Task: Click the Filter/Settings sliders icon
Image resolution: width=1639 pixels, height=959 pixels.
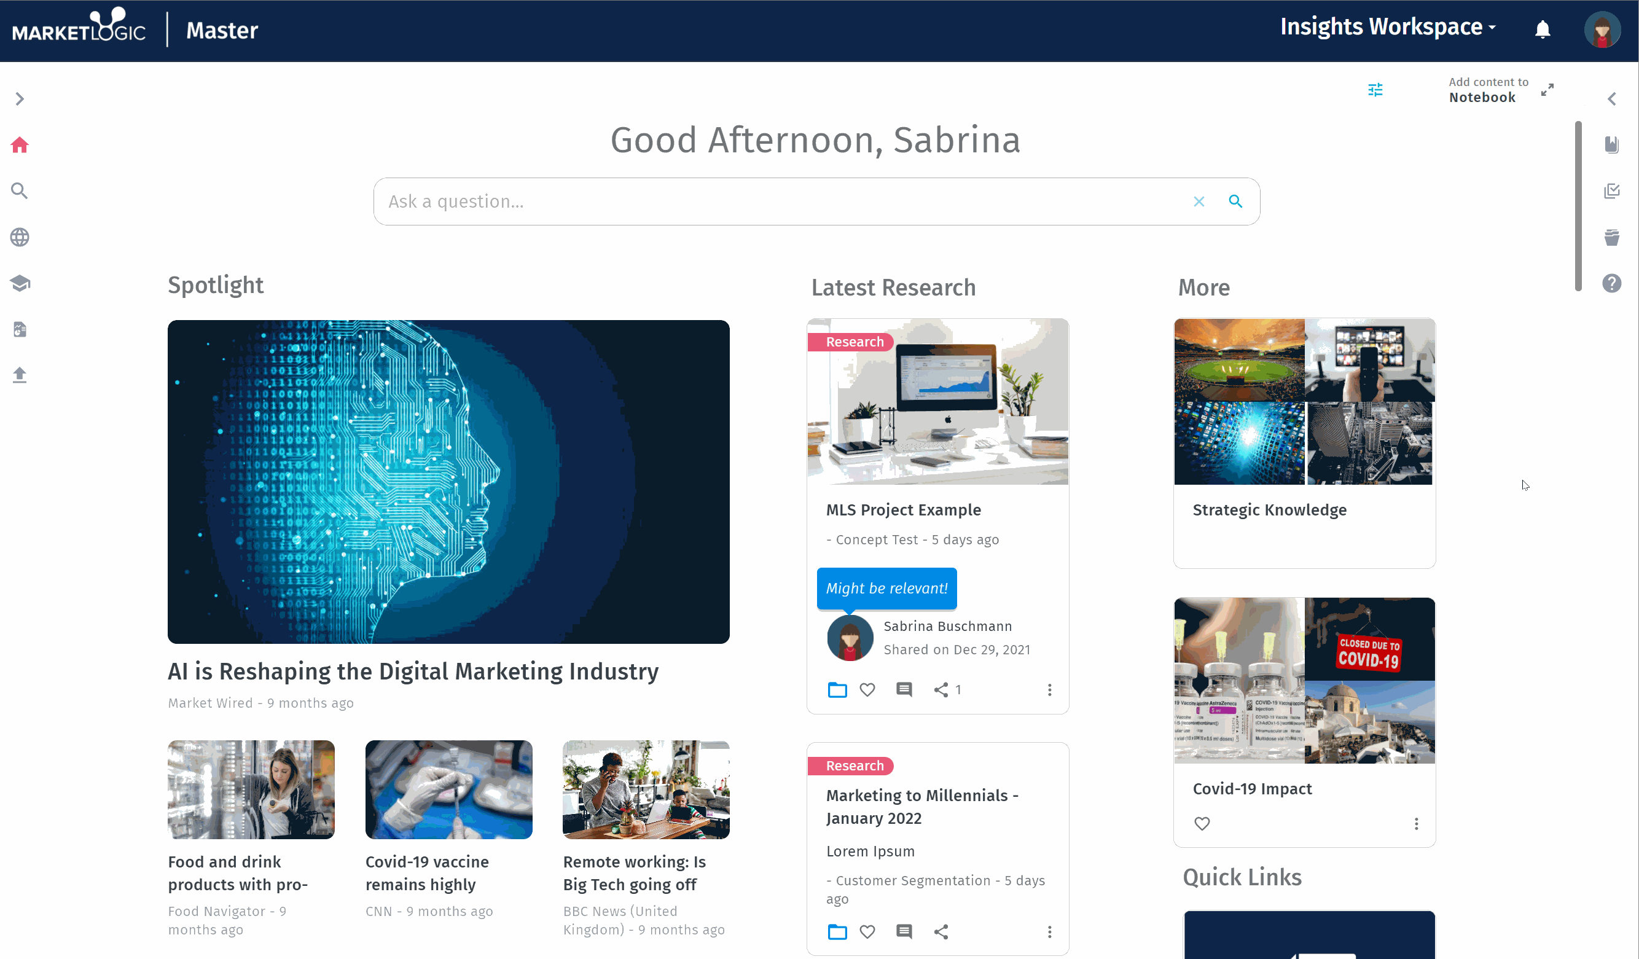Action: click(x=1377, y=90)
